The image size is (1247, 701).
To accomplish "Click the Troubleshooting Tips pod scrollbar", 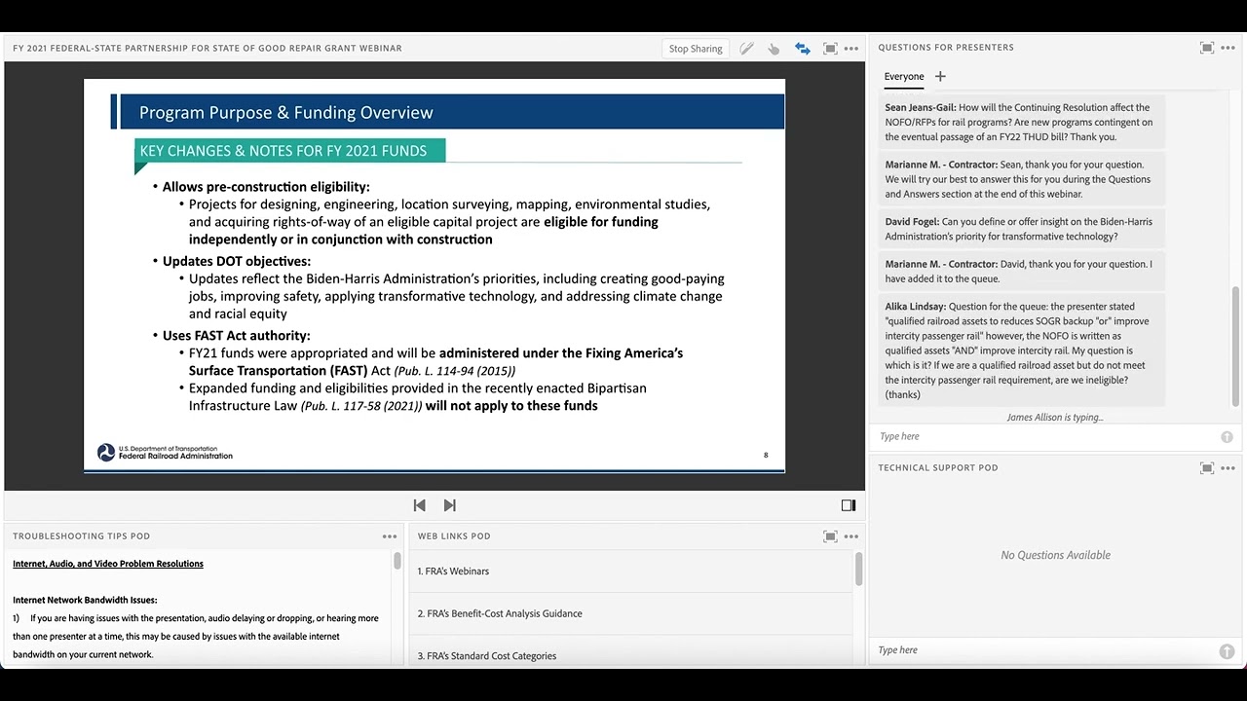I will tap(397, 561).
